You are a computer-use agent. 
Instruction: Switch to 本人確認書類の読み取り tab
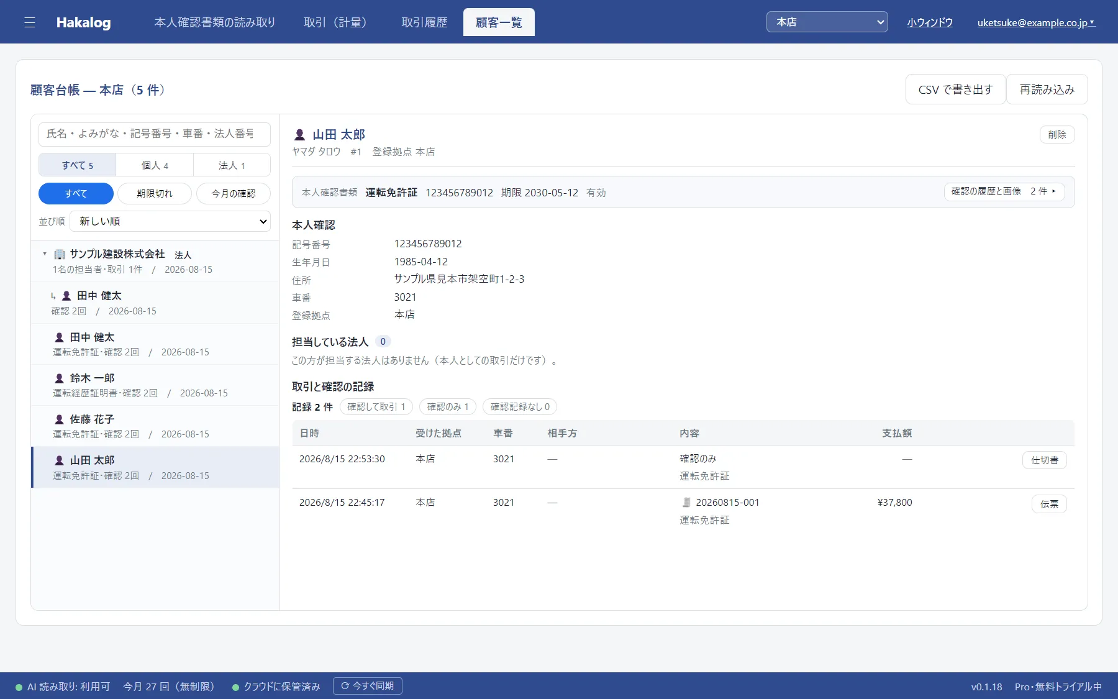pos(215,22)
